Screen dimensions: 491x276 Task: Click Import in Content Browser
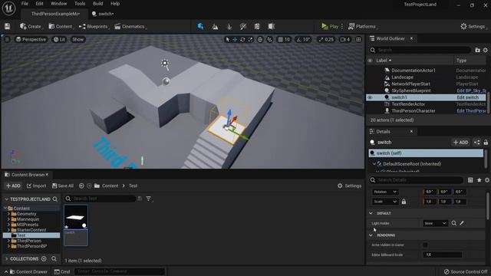[x=36, y=186]
